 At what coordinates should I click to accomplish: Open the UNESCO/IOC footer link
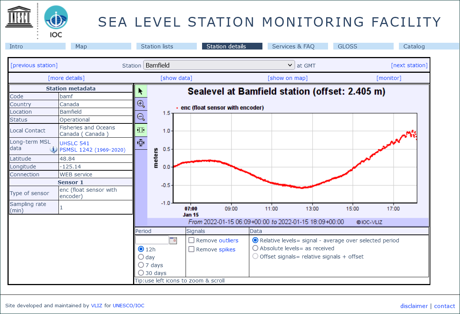click(x=129, y=305)
